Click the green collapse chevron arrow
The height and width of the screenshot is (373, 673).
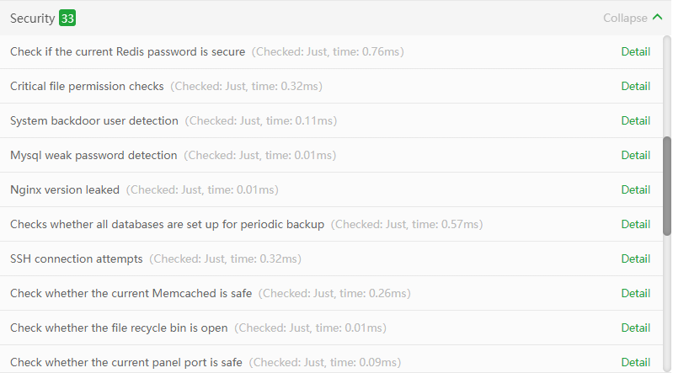[656, 18]
